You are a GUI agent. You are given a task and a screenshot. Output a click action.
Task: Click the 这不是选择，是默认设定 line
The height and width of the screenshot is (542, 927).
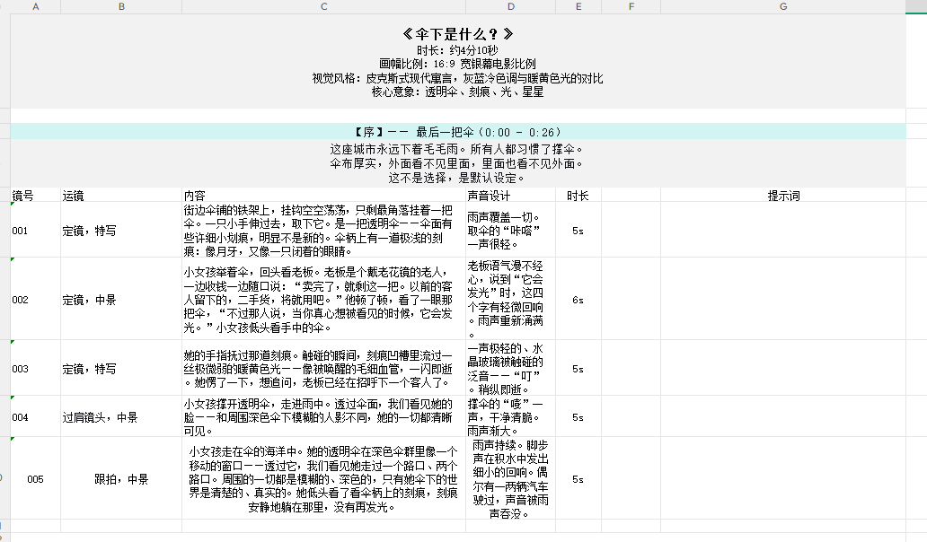(457, 178)
